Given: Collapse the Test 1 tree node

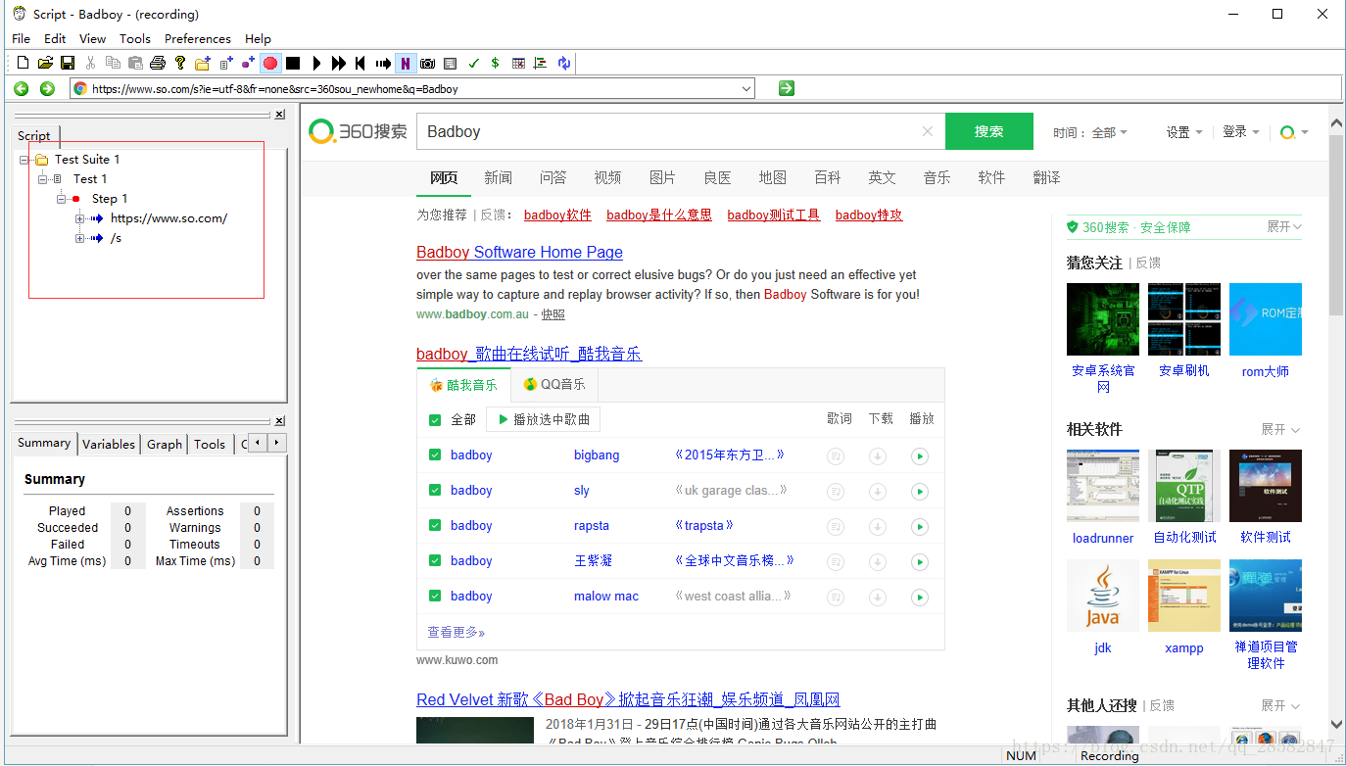Looking at the screenshot, I should tap(43, 179).
